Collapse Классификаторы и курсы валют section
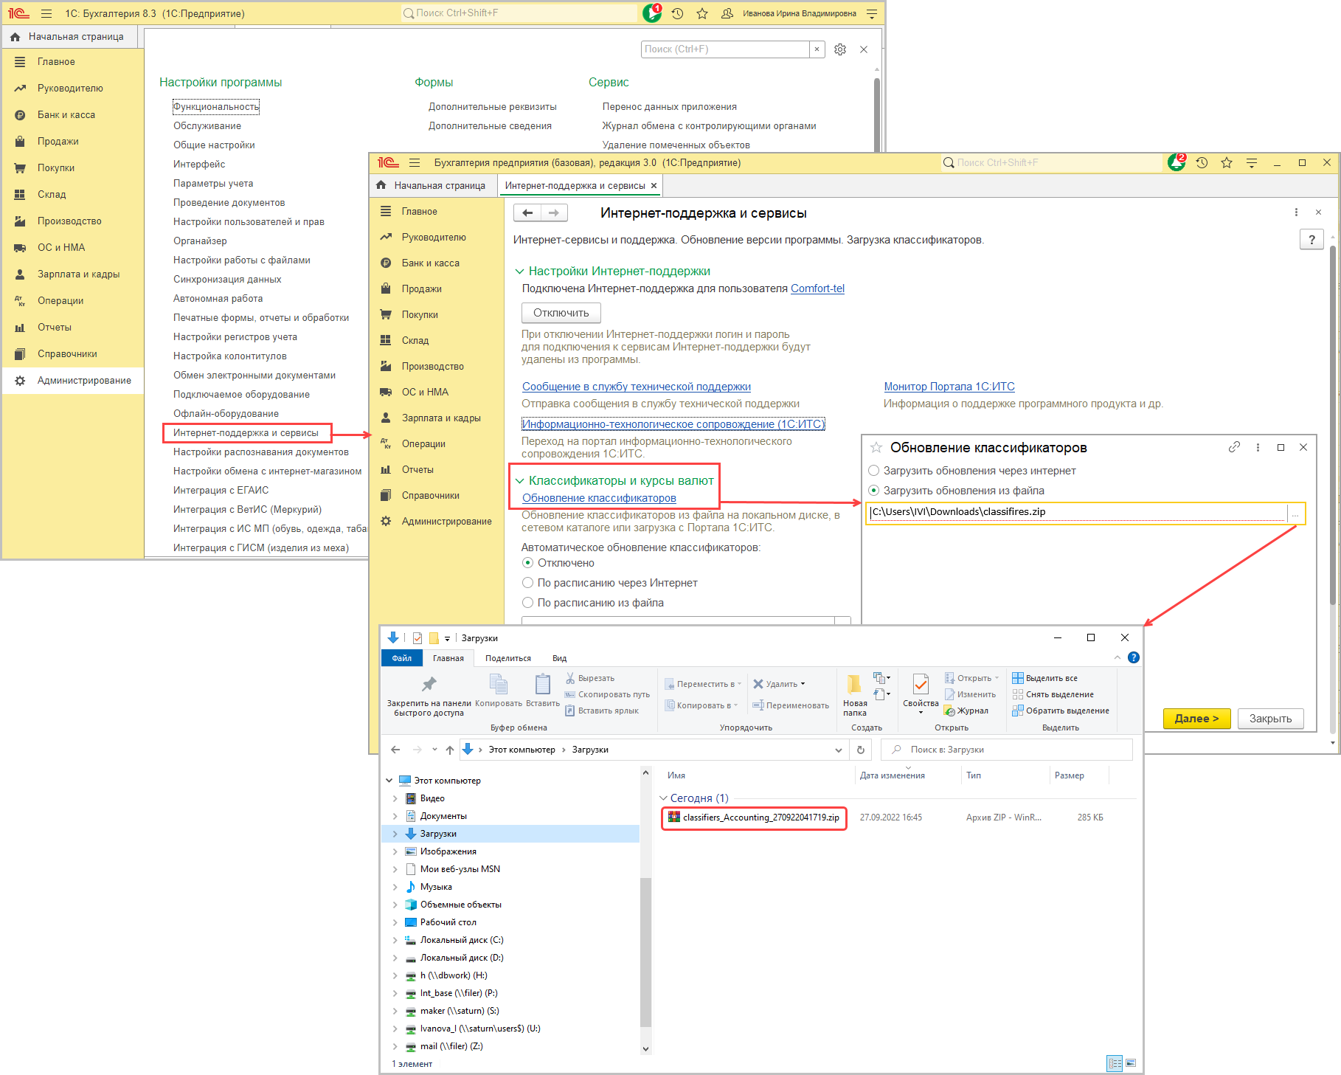The width and height of the screenshot is (1341, 1075). click(519, 481)
